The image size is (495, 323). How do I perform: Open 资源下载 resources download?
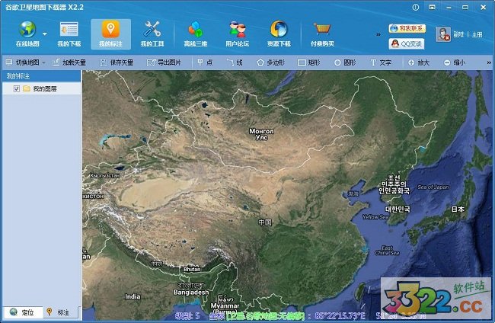click(x=279, y=34)
